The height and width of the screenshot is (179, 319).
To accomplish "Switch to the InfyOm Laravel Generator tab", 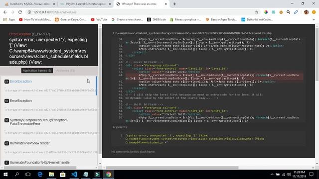I will tap(85, 4).
